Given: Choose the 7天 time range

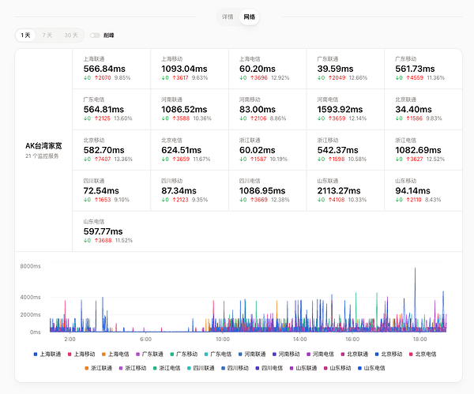Looking at the screenshot, I should point(47,36).
